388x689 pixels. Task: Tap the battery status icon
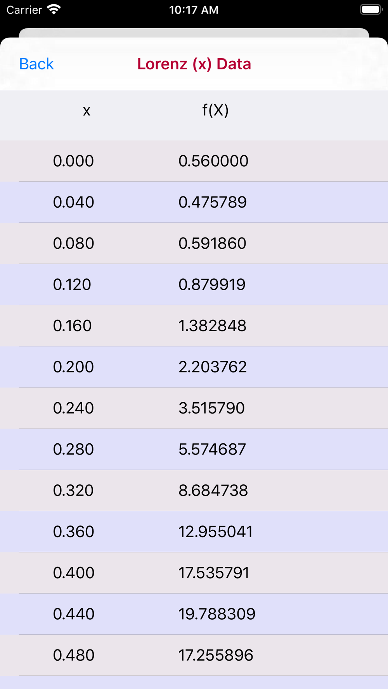point(371,10)
